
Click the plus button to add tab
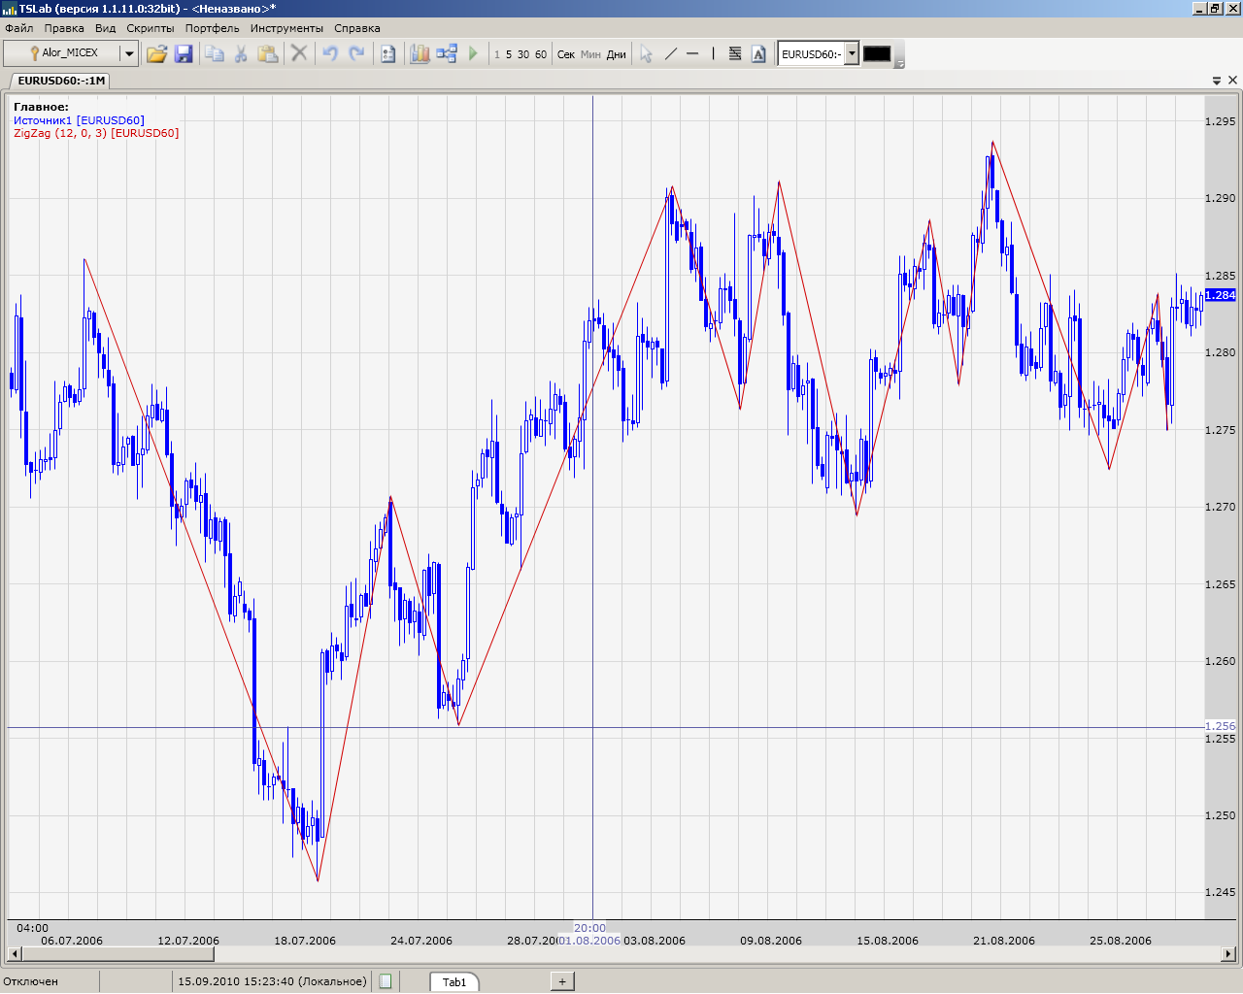[562, 981]
